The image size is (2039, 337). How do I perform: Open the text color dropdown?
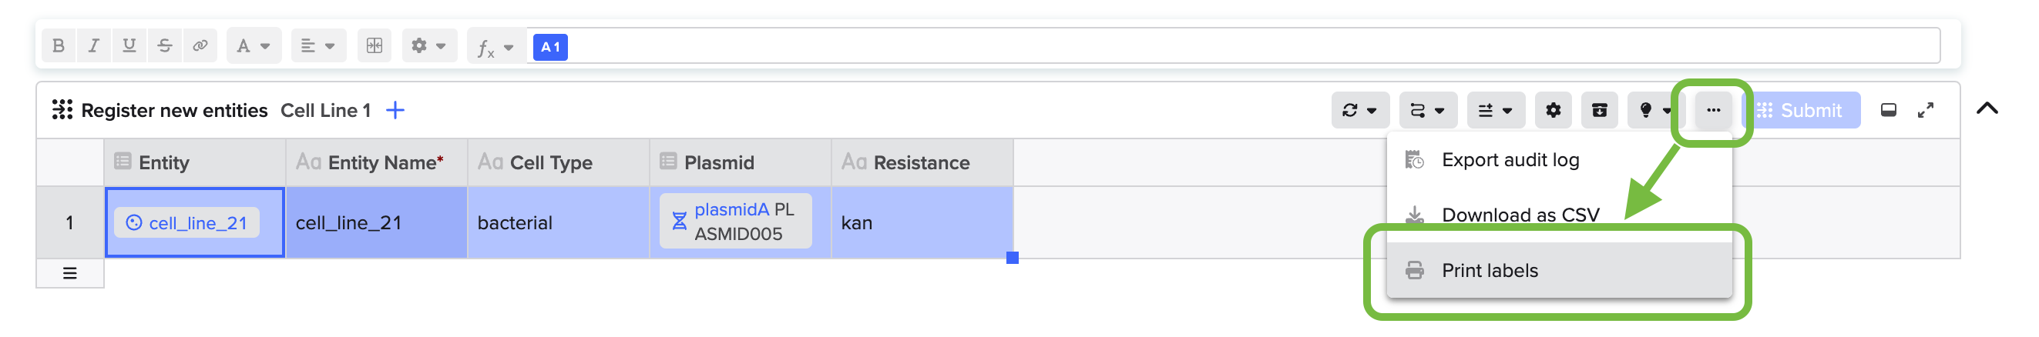point(254,46)
